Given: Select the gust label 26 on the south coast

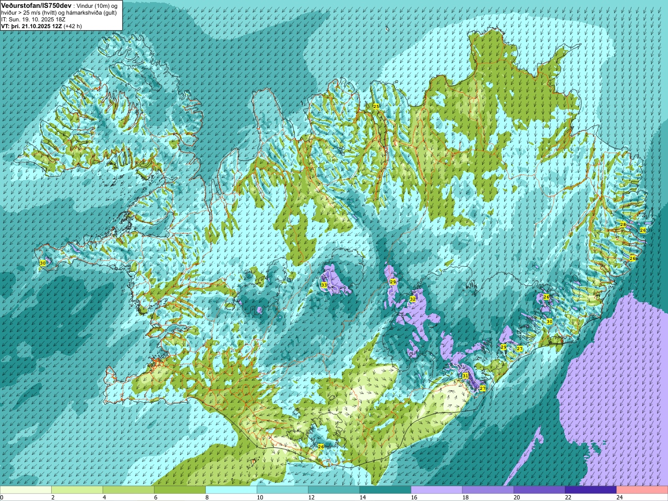Looking at the screenshot, I should (x=321, y=446).
